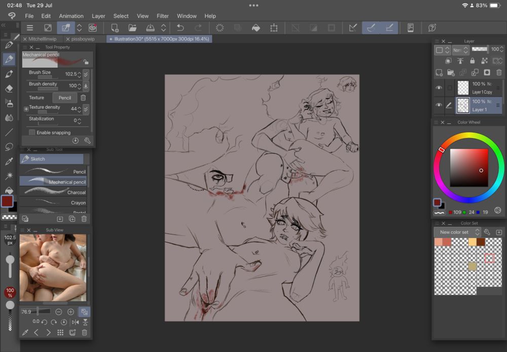This screenshot has width=507, height=352.
Task: Reset tool settings with the reset icon
Action: [76, 141]
